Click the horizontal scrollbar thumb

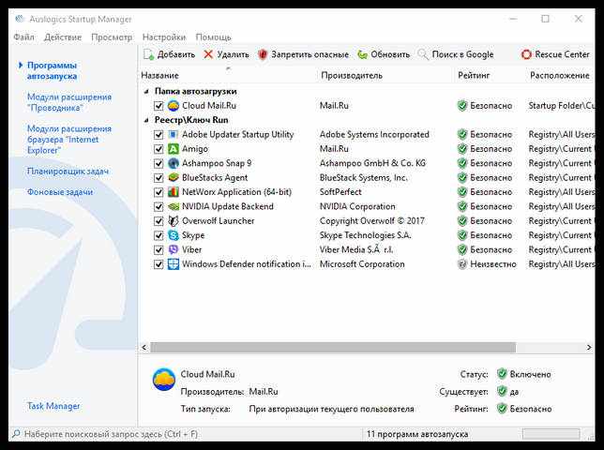[333, 347]
